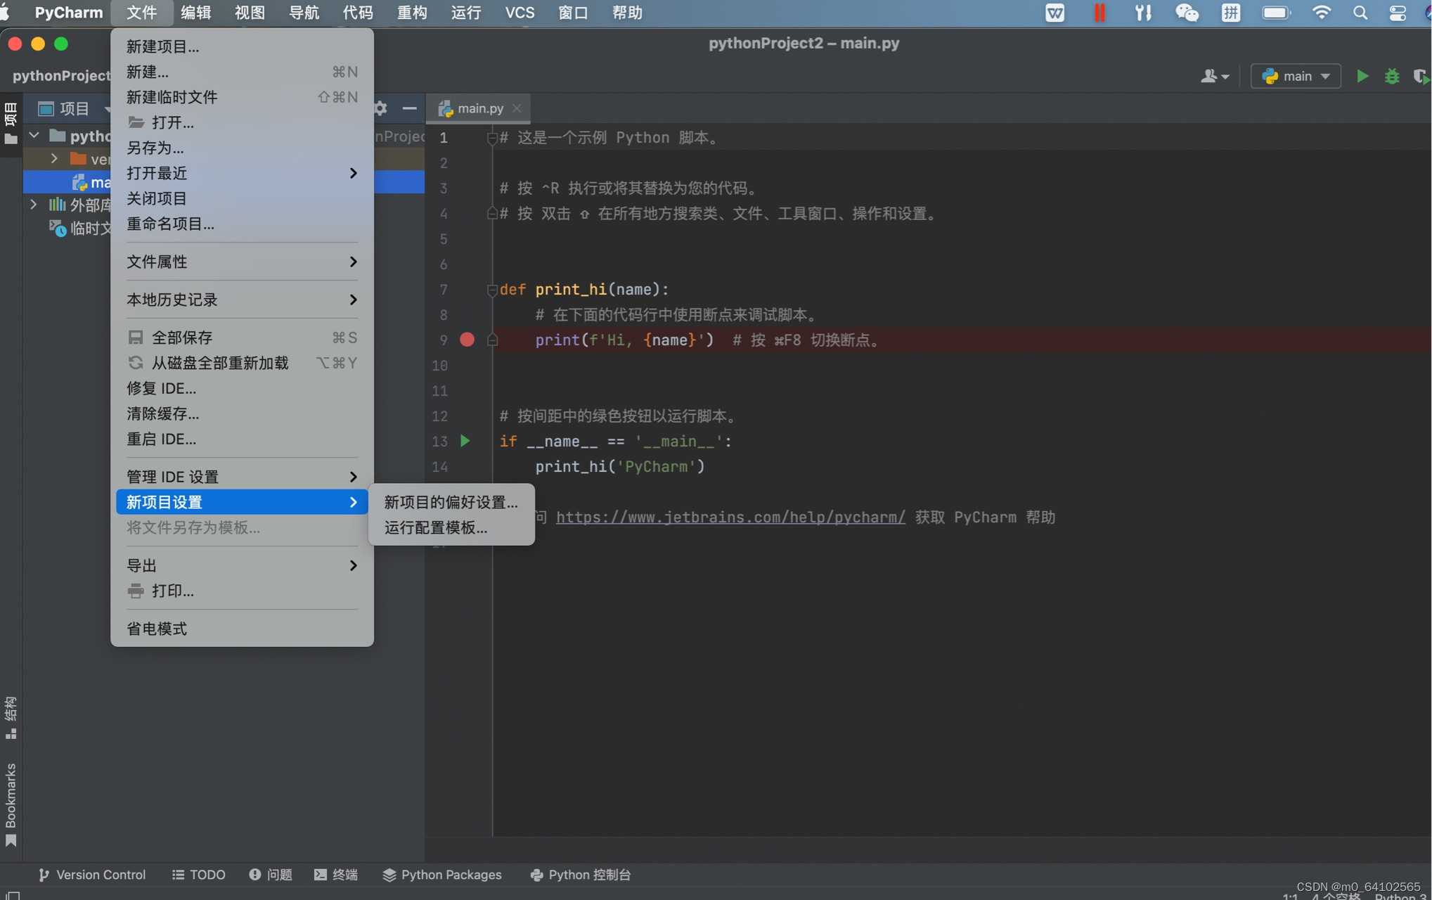The width and height of the screenshot is (1432, 900).
Task: Run the main configuration with green play icon
Action: [1362, 76]
